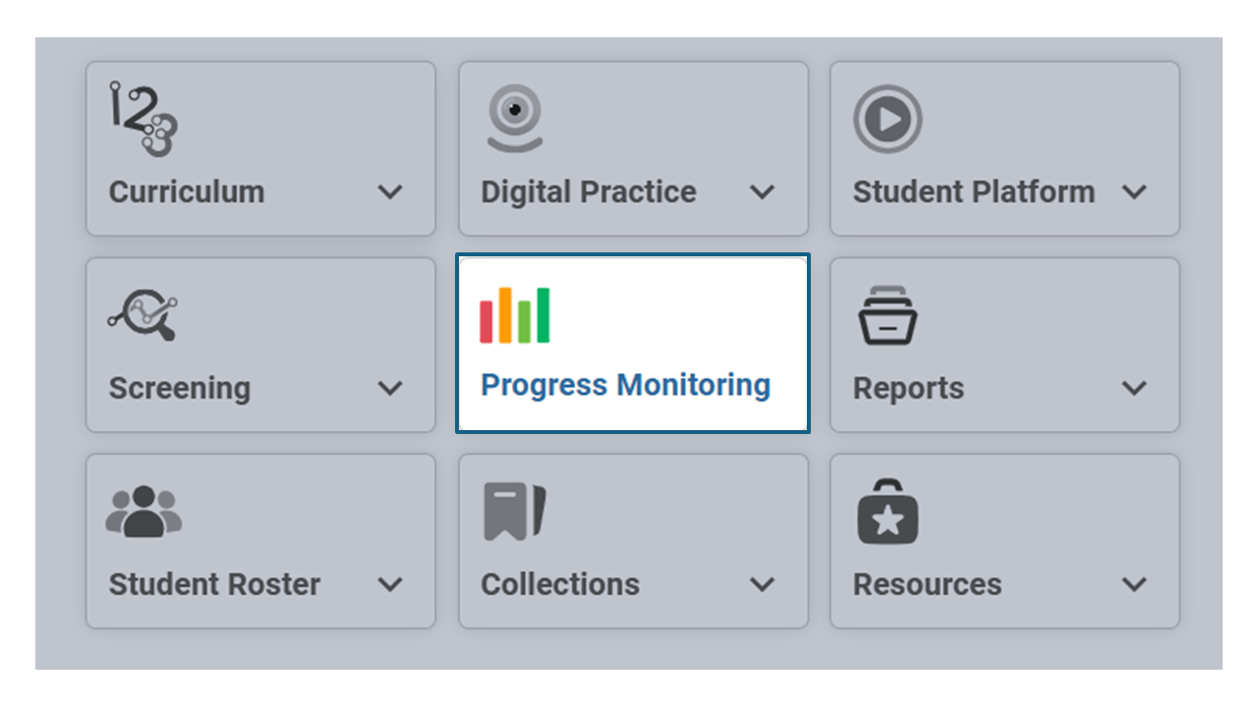1258x707 pixels.
Task: Expand the Digital Practice chevron
Action: point(762,192)
